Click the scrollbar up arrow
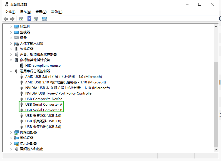 [x=216, y=26]
